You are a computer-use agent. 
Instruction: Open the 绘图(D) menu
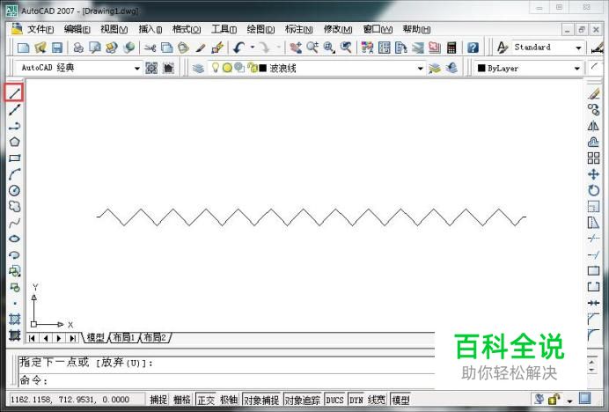(x=260, y=29)
